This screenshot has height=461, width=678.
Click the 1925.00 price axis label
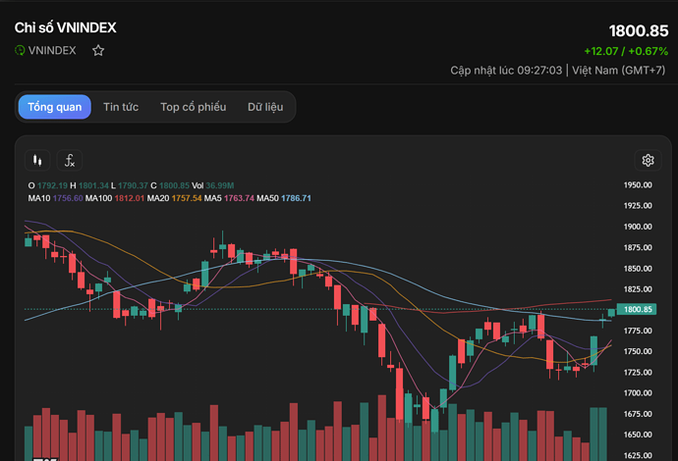[x=638, y=206]
